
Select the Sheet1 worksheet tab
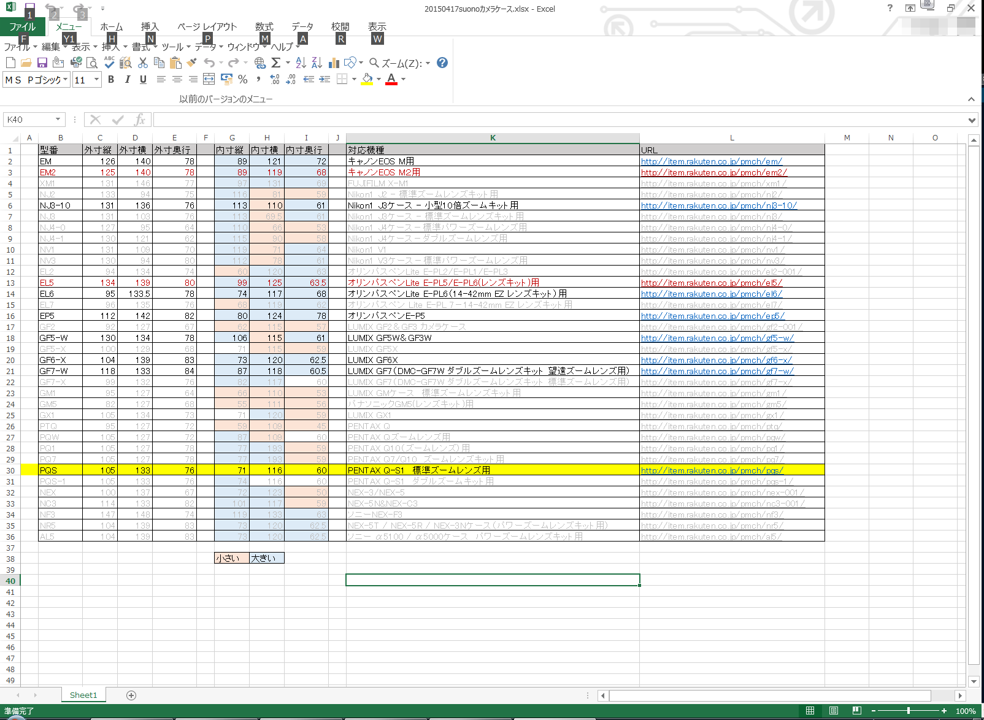83,695
